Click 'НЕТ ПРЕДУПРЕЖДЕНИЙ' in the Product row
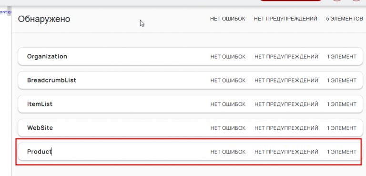Image resolution: width=366 pixels, height=176 pixels. click(x=286, y=152)
